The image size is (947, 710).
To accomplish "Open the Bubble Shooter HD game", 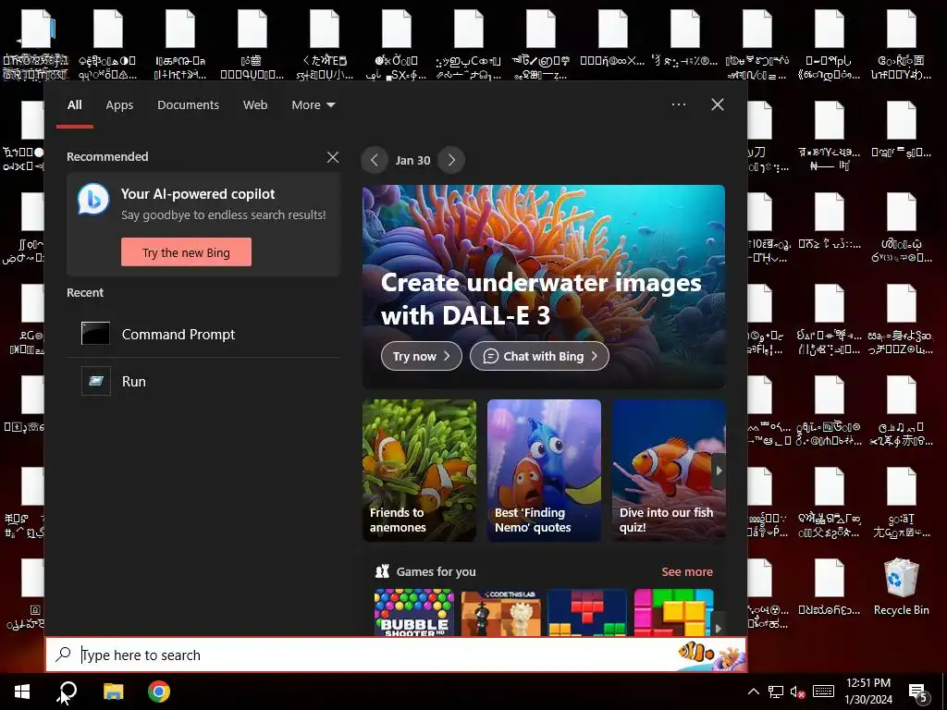I will [x=413, y=612].
